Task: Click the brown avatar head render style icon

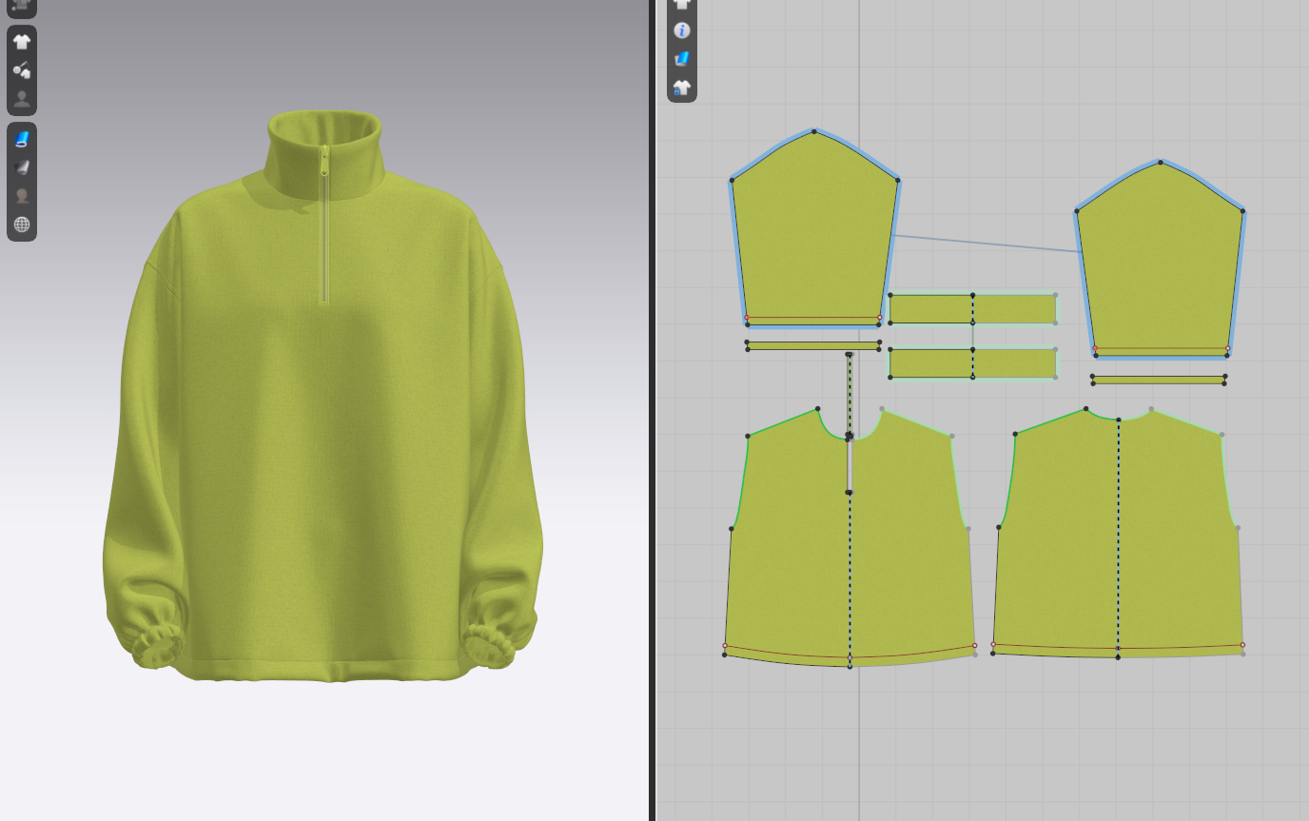Action: (x=22, y=196)
